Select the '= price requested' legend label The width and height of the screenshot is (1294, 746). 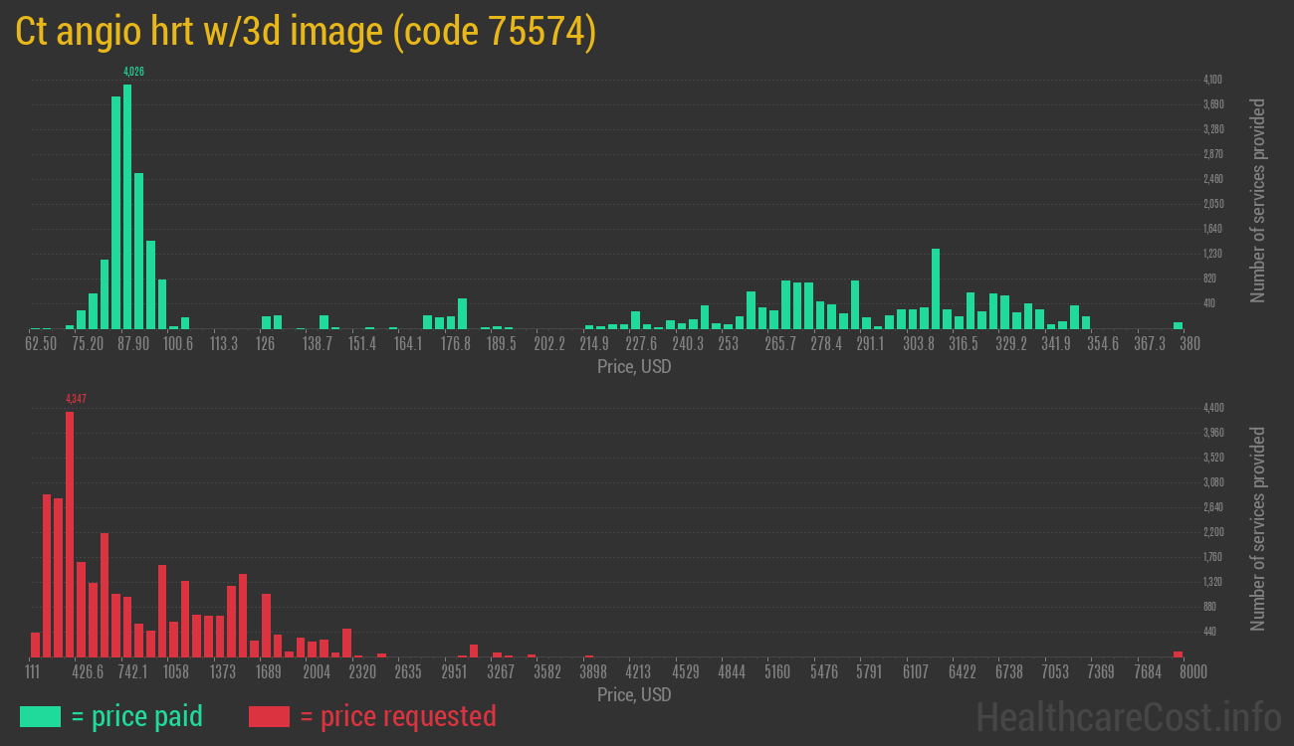(397, 716)
